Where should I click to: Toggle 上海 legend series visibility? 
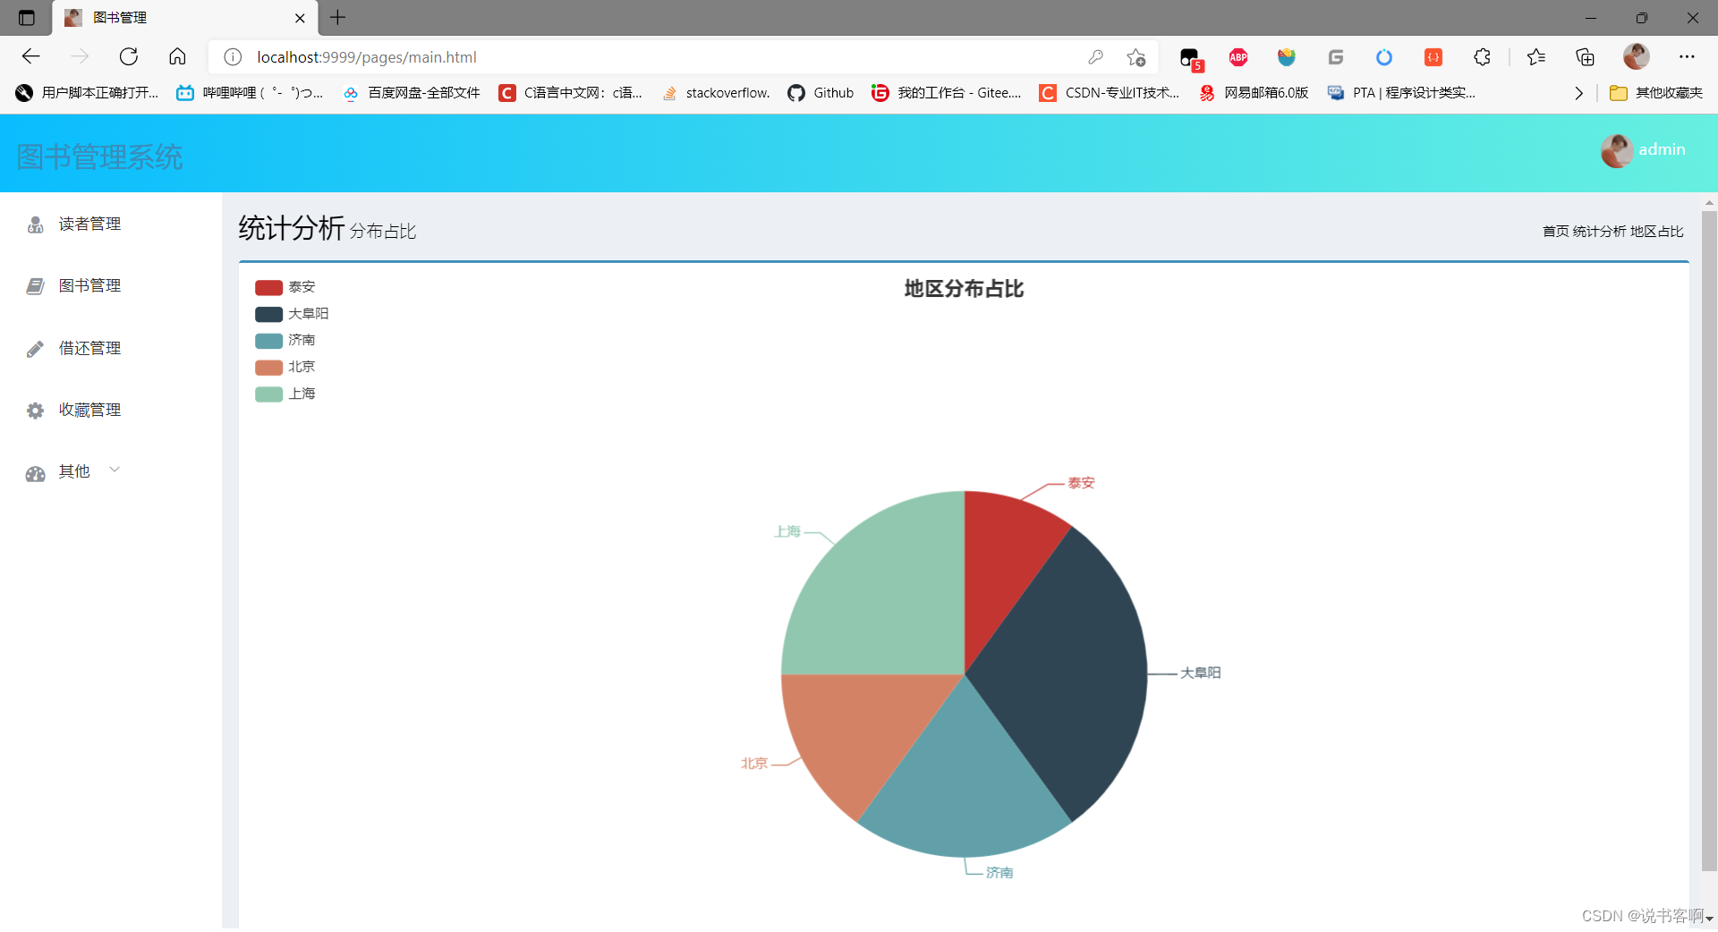point(285,394)
